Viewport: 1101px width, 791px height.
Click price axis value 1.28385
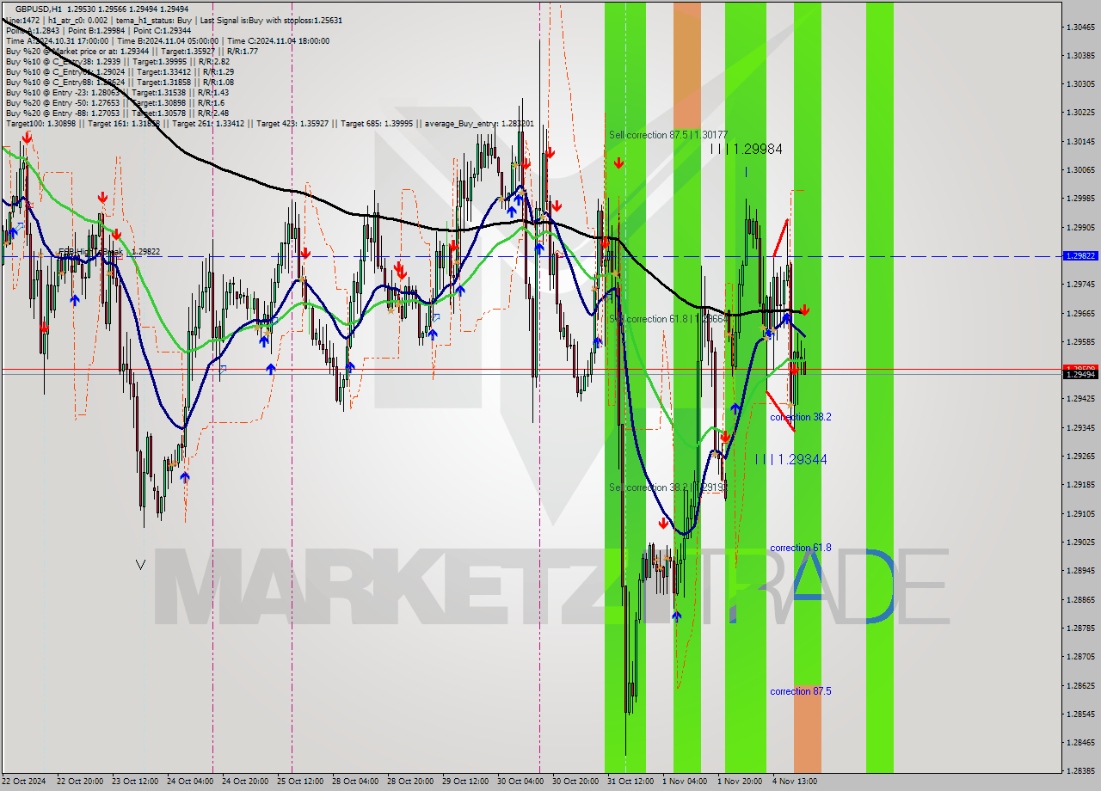(1080, 770)
